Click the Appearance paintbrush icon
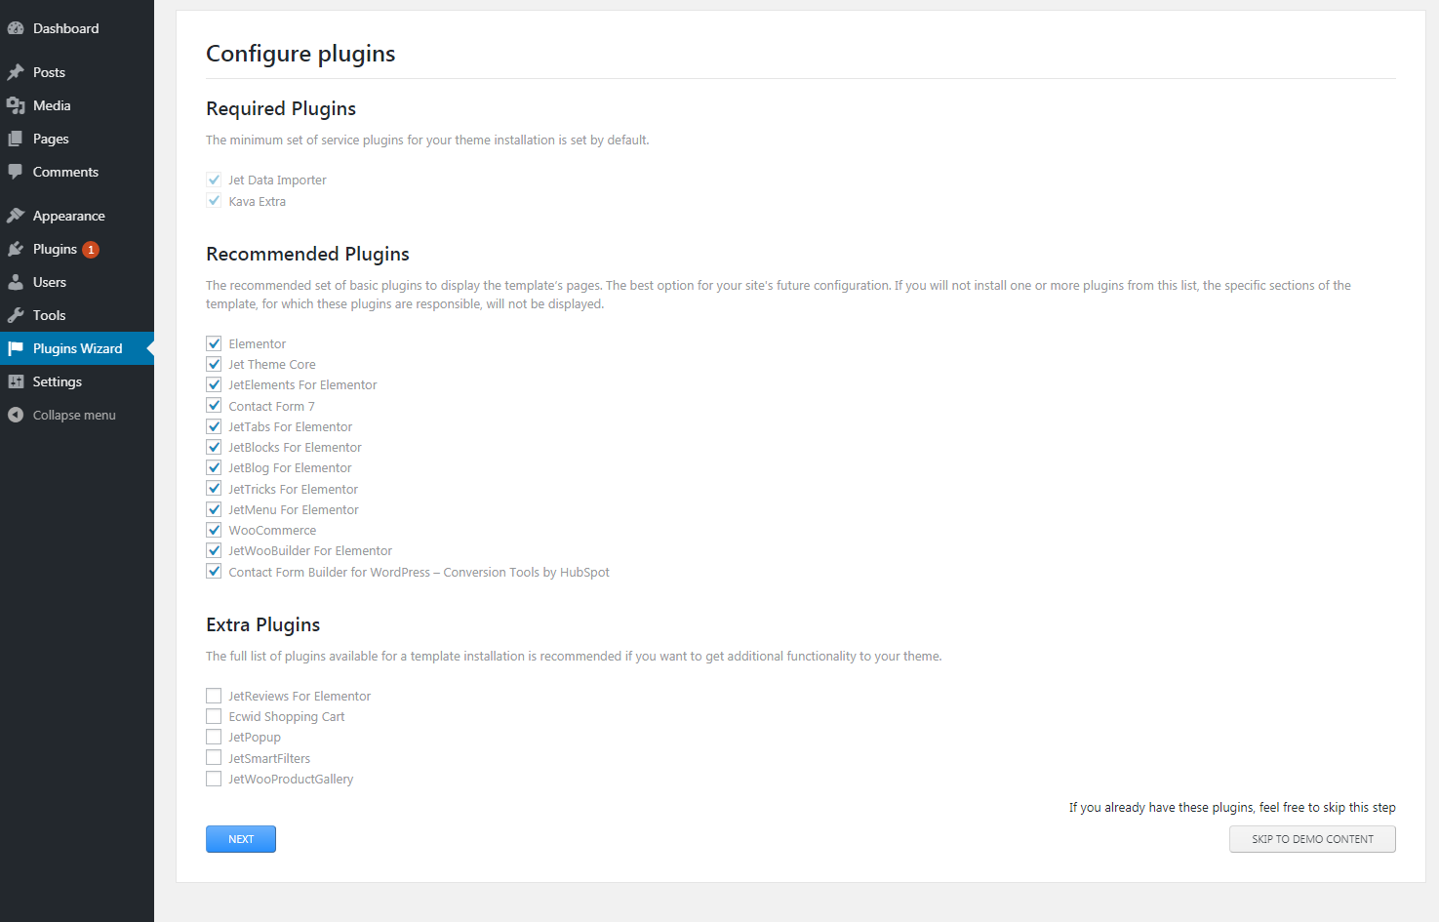Viewport: 1439px width, 922px height. click(x=16, y=216)
